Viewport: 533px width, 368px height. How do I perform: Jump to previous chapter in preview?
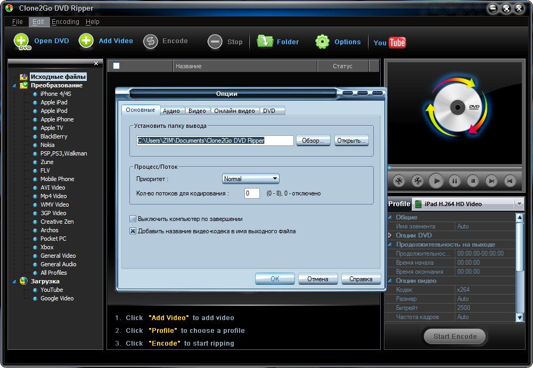(x=510, y=181)
